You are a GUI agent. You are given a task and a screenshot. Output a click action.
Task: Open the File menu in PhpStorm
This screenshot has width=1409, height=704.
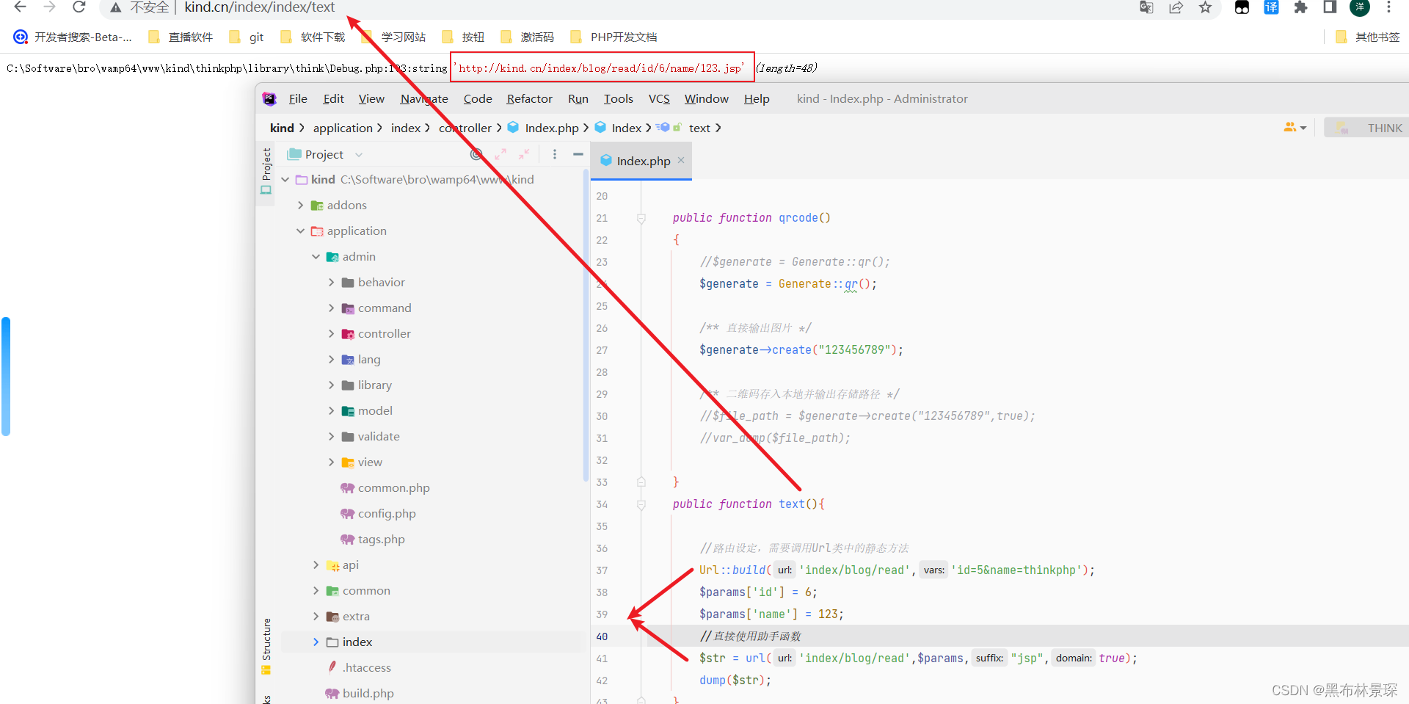pyautogui.click(x=298, y=98)
